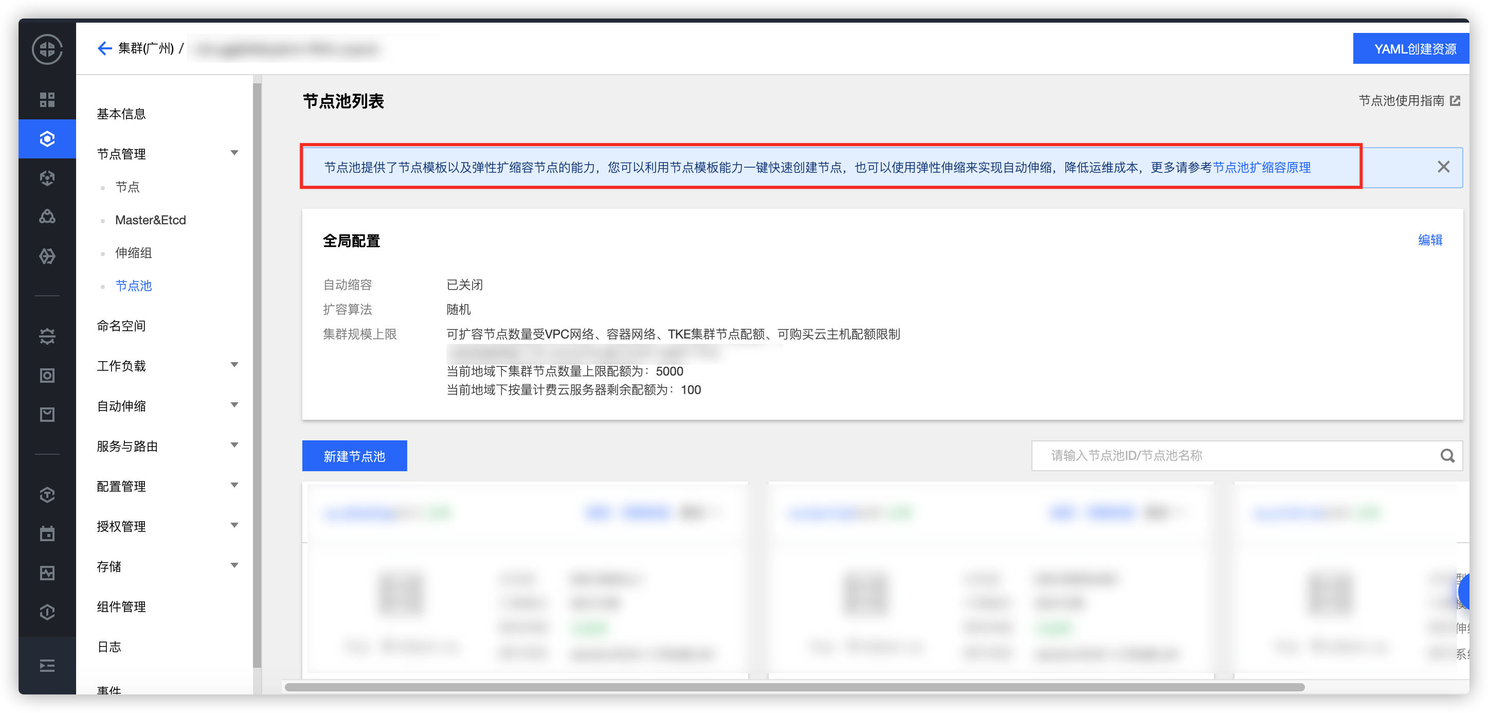Go back using the blue arrow

104,48
